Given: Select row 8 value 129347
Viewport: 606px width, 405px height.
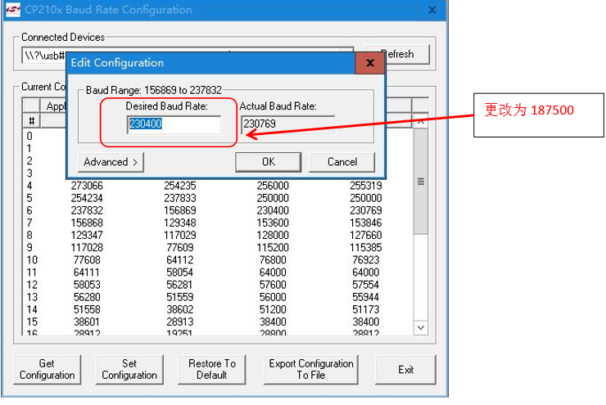Looking at the screenshot, I should click(x=87, y=235).
